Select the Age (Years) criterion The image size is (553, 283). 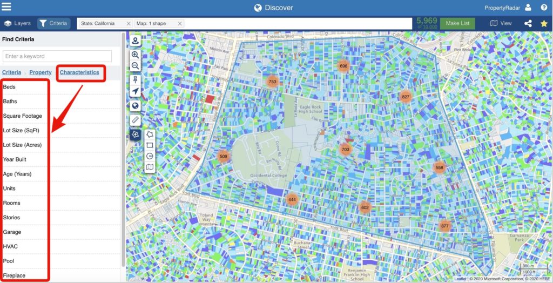pyautogui.click(x=60, y=174)
